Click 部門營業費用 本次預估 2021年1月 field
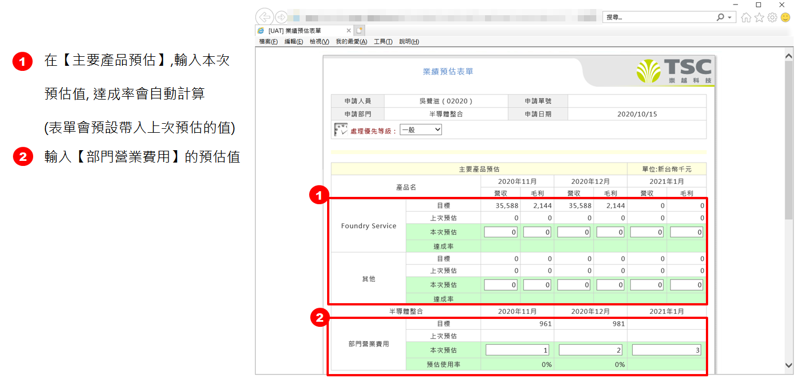802x387 pixels. (x=667, y=350)
